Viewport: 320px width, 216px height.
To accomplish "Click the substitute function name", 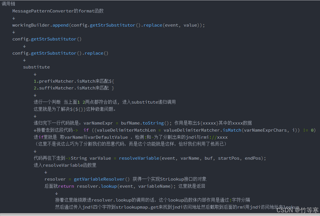I will 36,67.
